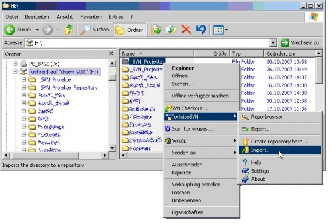Open the address bar dropdown
This screenshot has width=333, height=224.
tap(273, 42)
